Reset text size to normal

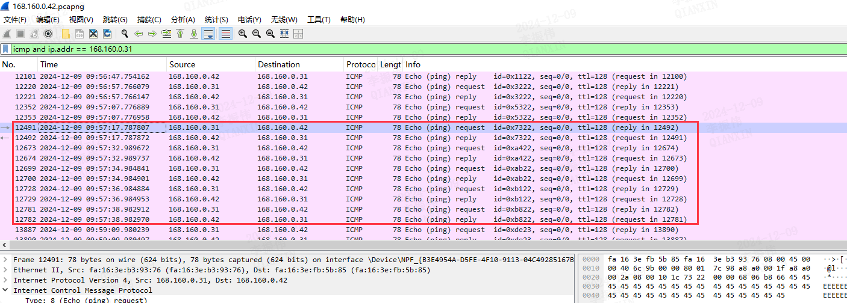[x=270, y=34]
